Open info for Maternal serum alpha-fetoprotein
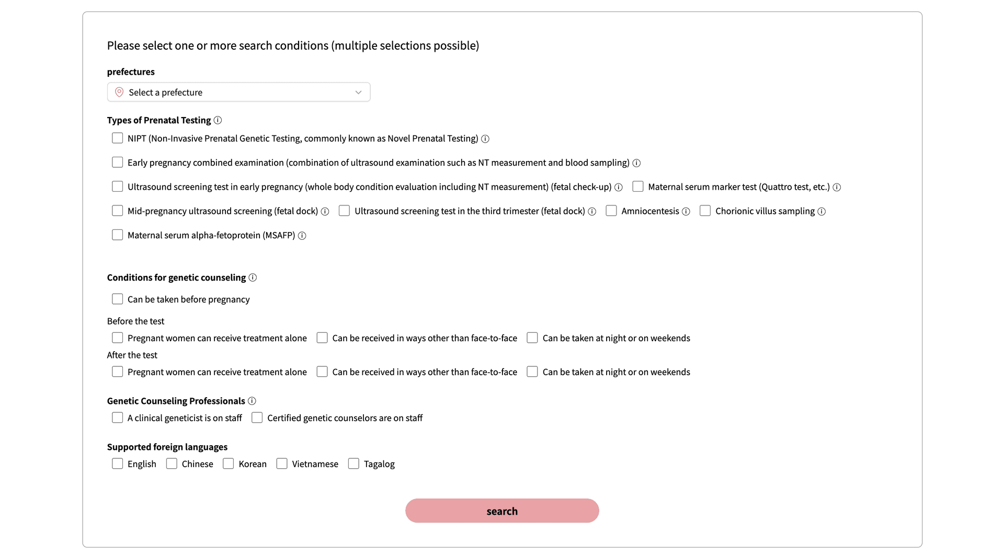This screenshot has width=1004, height=556. tap(302, 236)
